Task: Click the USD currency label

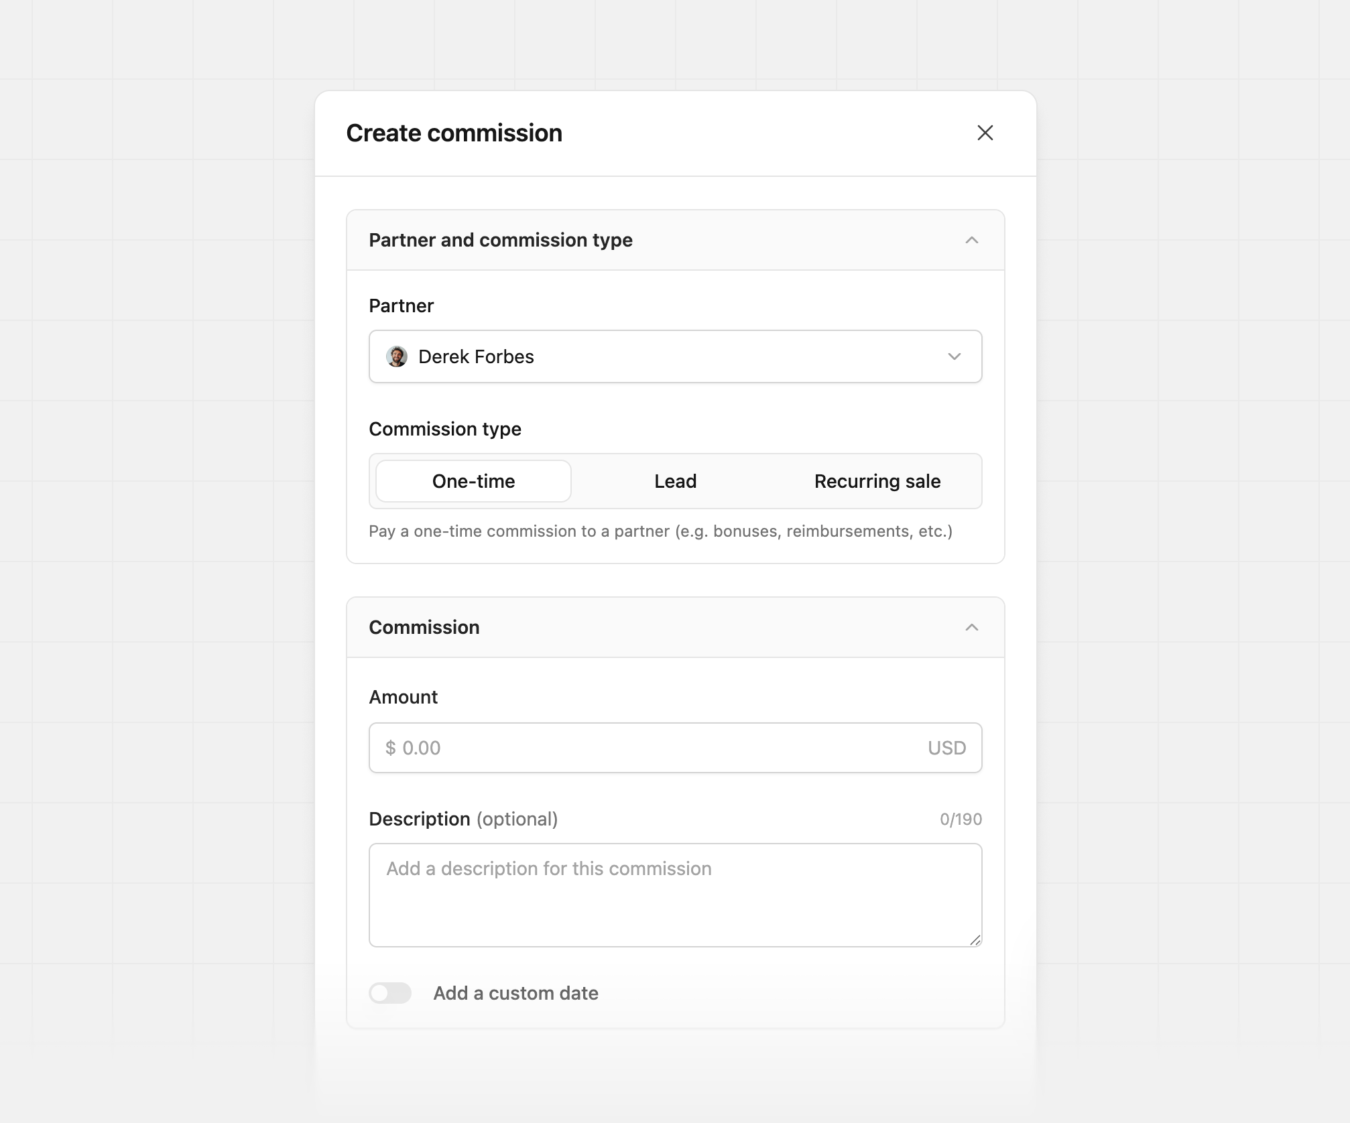Action: [946, 747]
